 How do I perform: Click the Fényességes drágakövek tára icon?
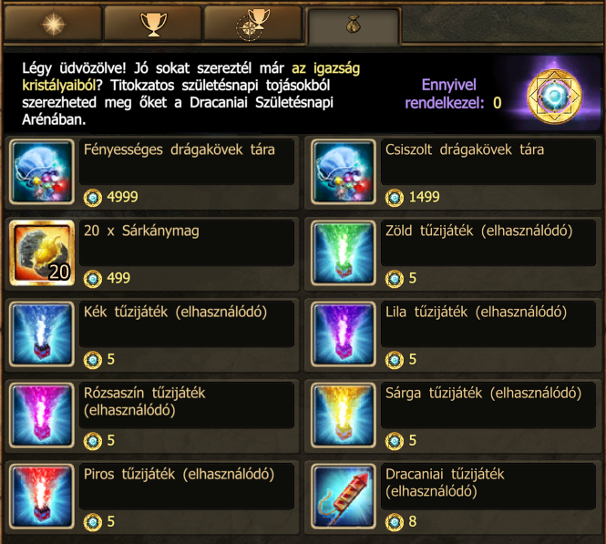[42, 171]
